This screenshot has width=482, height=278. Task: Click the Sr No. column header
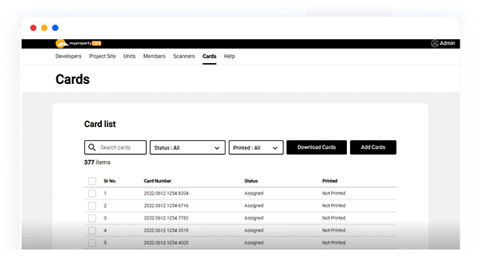pyautogui.click(x=110, y=181)
